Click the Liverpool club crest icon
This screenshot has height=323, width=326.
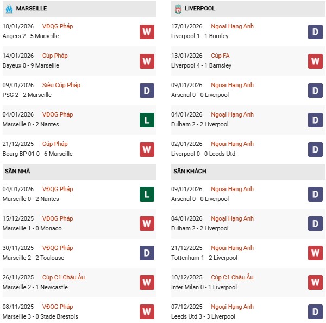(178, 9)
